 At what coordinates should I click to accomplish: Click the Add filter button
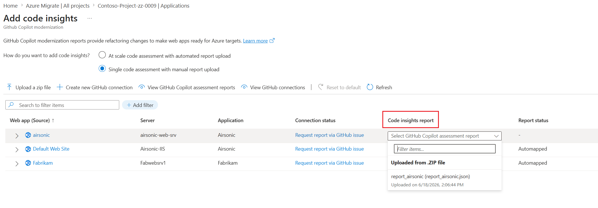(140, 105)
